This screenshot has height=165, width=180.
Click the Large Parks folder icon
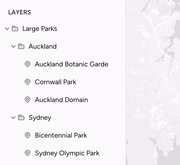pyautogui.click(x=15, y=29)
